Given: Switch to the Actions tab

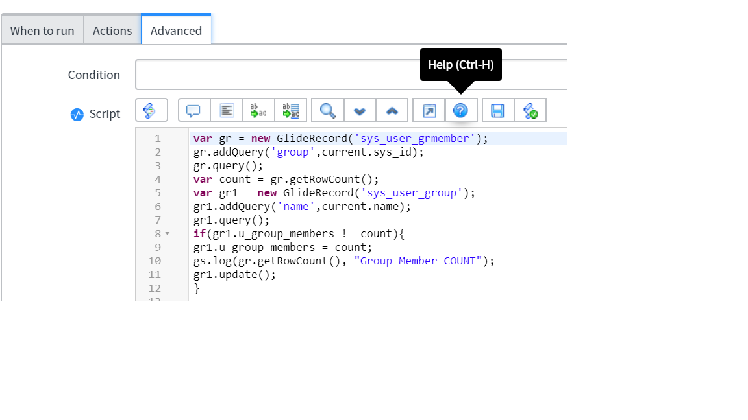Looking at the screenshot, I should [x=112, y=30].
